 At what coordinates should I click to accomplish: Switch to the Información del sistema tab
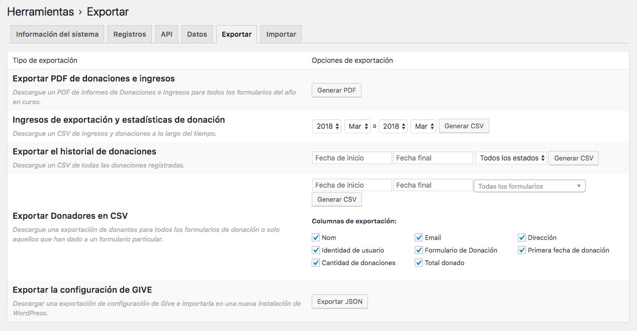pos(57,34)
